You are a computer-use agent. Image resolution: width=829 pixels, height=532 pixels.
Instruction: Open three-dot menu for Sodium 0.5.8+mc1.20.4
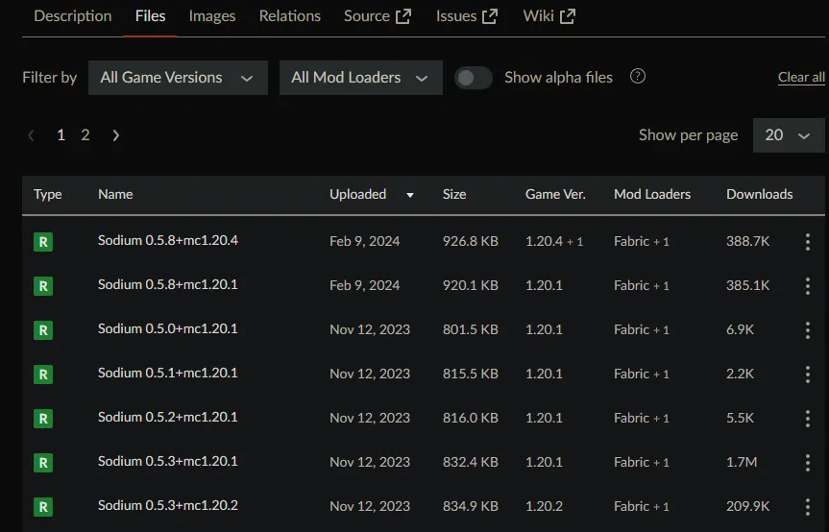point(807,242)
